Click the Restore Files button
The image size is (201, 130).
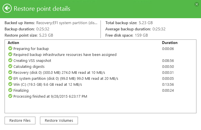[20, 120]
